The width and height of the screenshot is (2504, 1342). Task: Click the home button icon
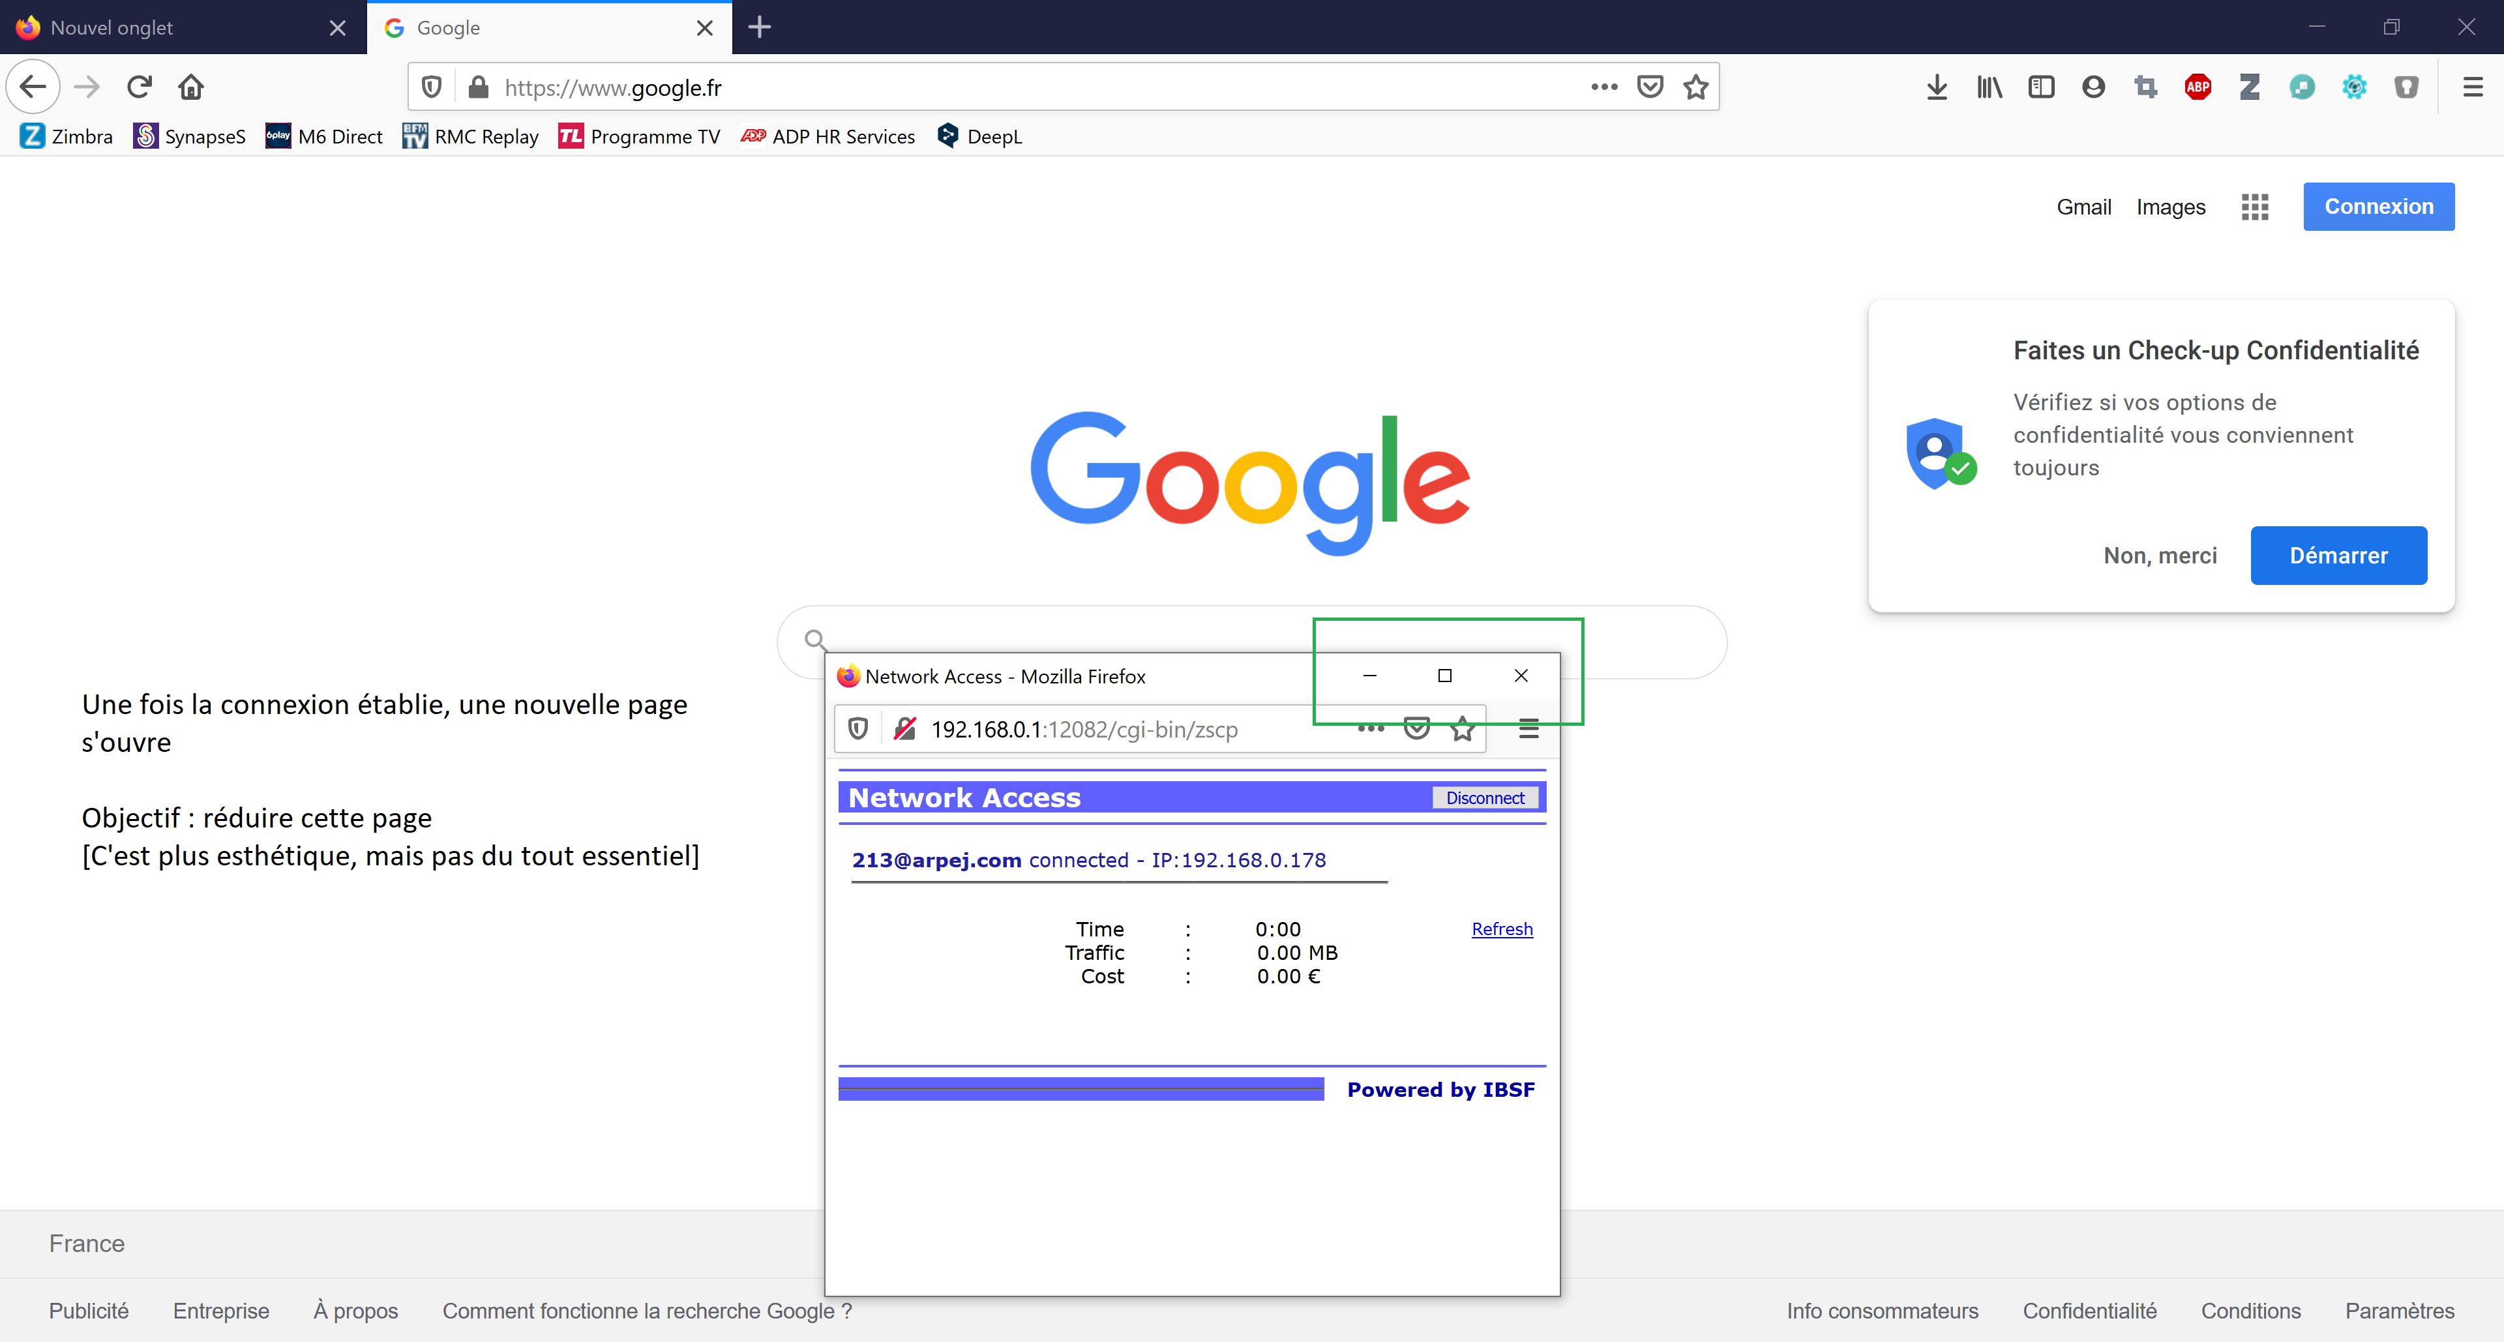tap(190, 87)
